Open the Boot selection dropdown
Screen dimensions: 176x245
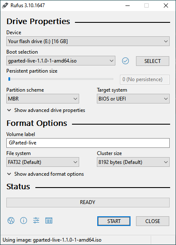pyautogui.click(x=61, y=61)
